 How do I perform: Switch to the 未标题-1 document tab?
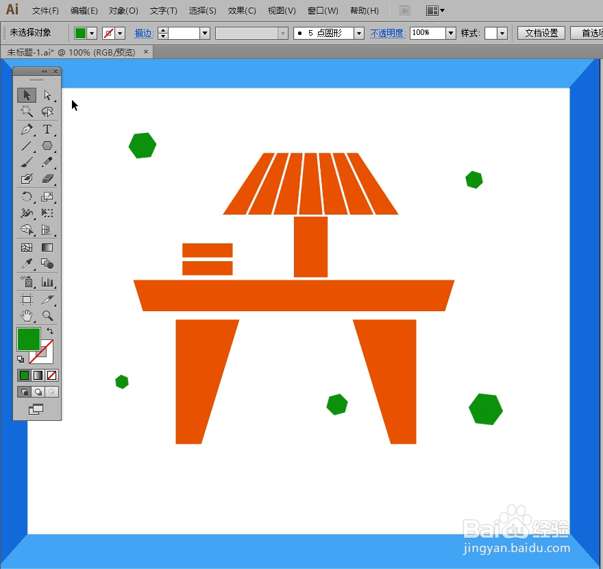pos(69,51)
